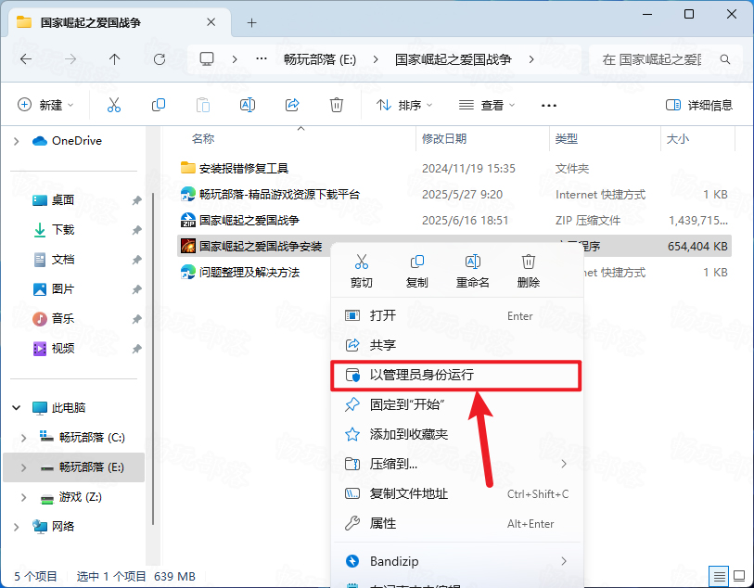Select the 国家崛起之爱国战争安装 application icon
This screenshot has height=588, width=754.
click(187, 246)
